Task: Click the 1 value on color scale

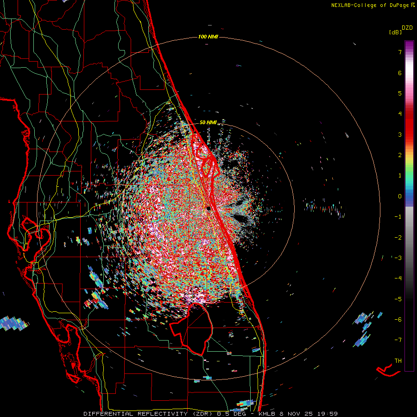Action: coord(400,176)
